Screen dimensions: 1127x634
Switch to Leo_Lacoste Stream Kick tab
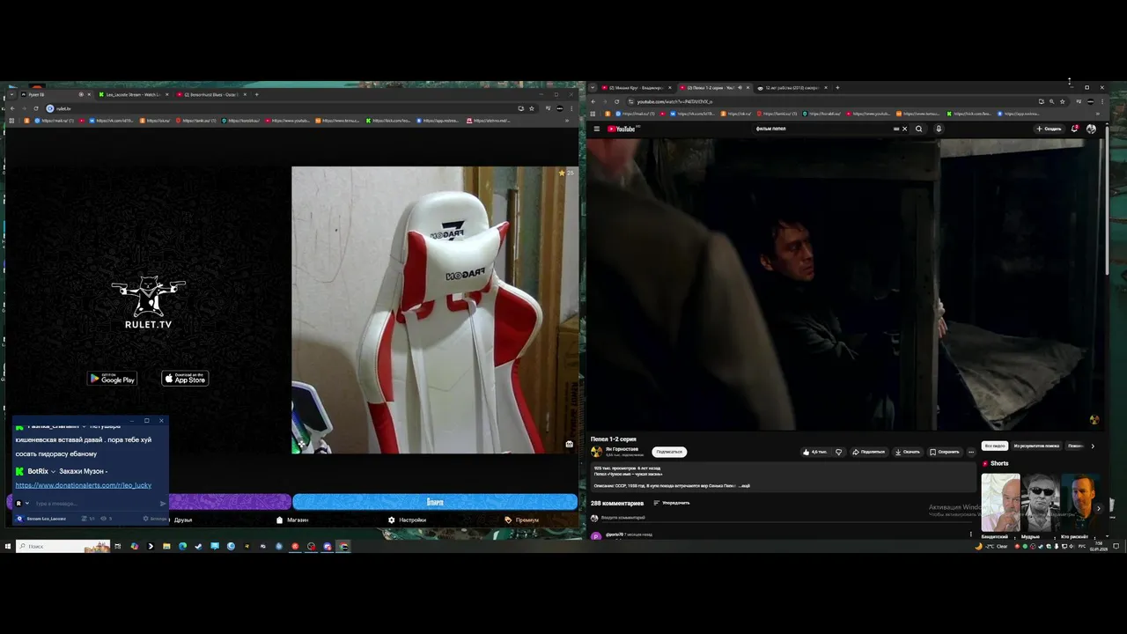(x=132, y=94)
